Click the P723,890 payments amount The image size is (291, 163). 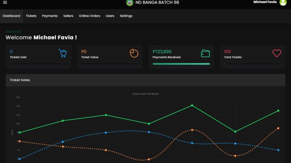(x=162, y=52)
